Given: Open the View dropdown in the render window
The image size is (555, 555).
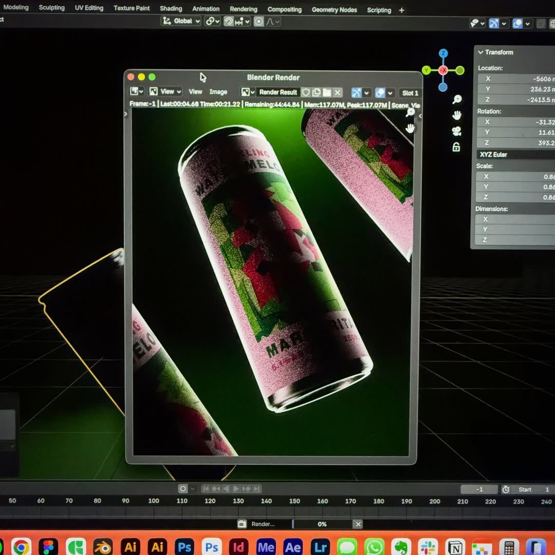Looking at the screenshot, I should point(195,92).
